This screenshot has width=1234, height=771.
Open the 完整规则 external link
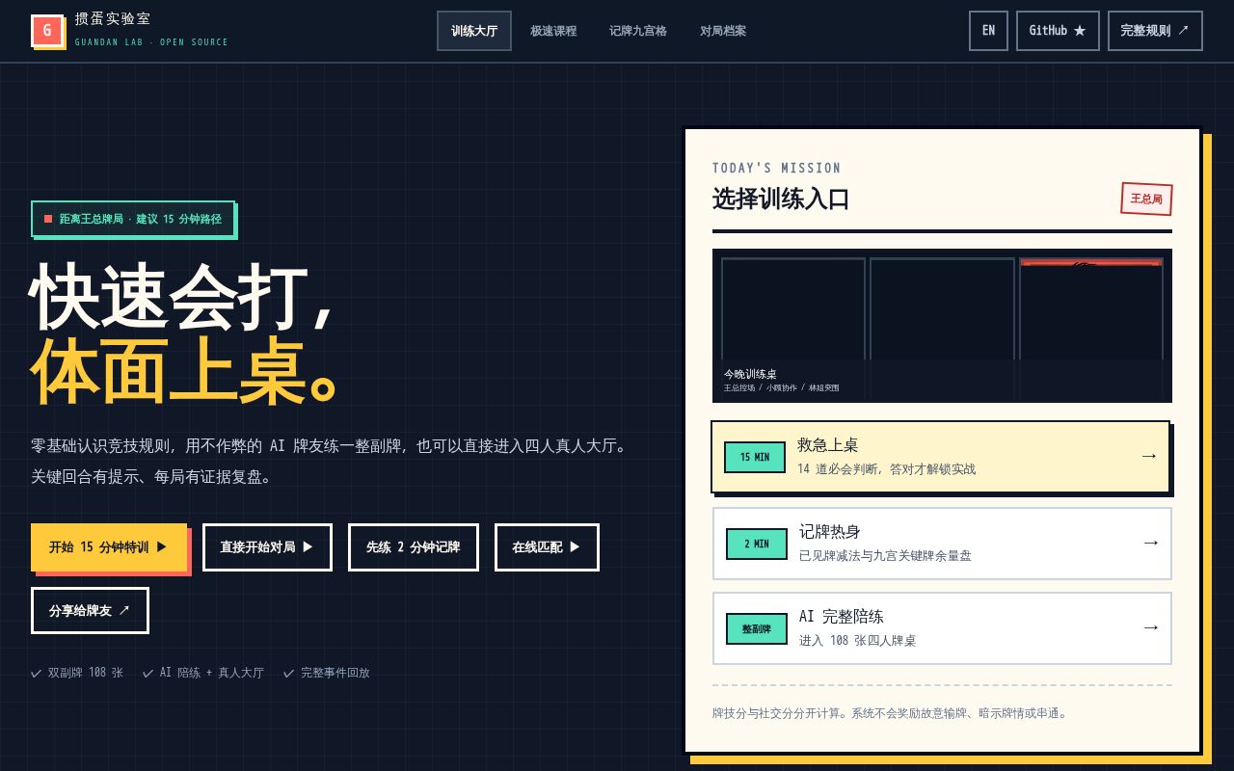[1155, 31]
